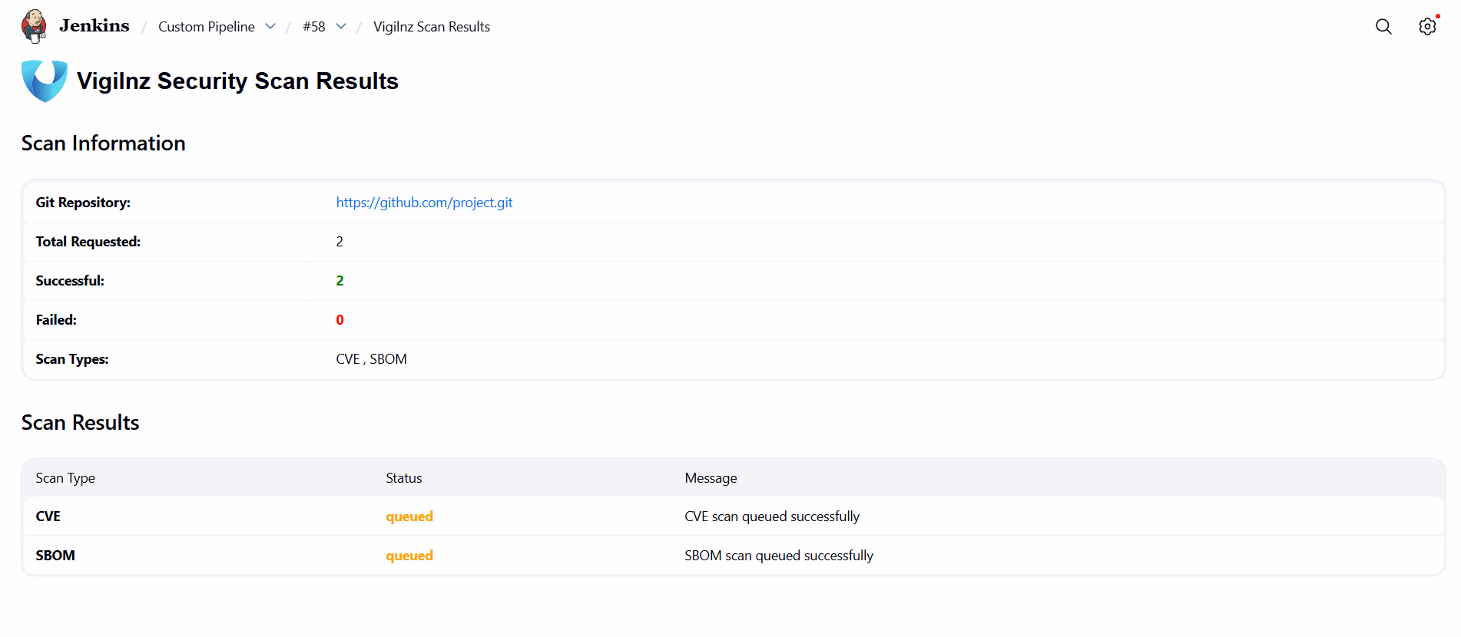Click the Successful count value
This screenshot has height=637, width=1461.
click(x=340, y=281)
